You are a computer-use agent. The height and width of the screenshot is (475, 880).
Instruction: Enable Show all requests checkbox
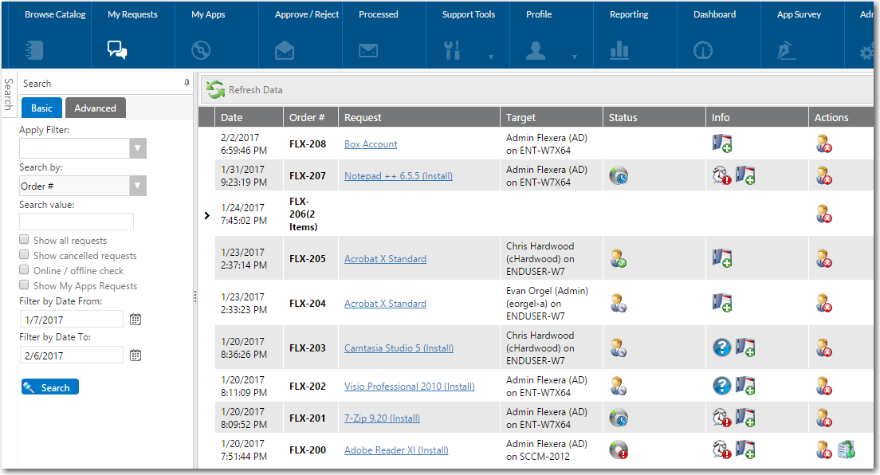(x=26, y=240)
